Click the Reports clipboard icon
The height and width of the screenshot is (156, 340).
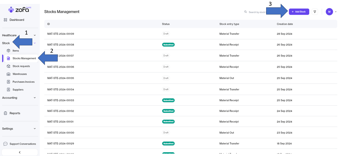(5, 113)
